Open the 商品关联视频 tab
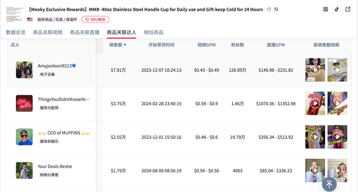 (48, 32)
